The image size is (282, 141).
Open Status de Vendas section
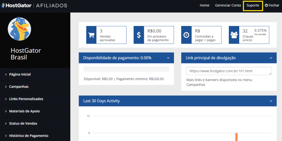[35, 123]
